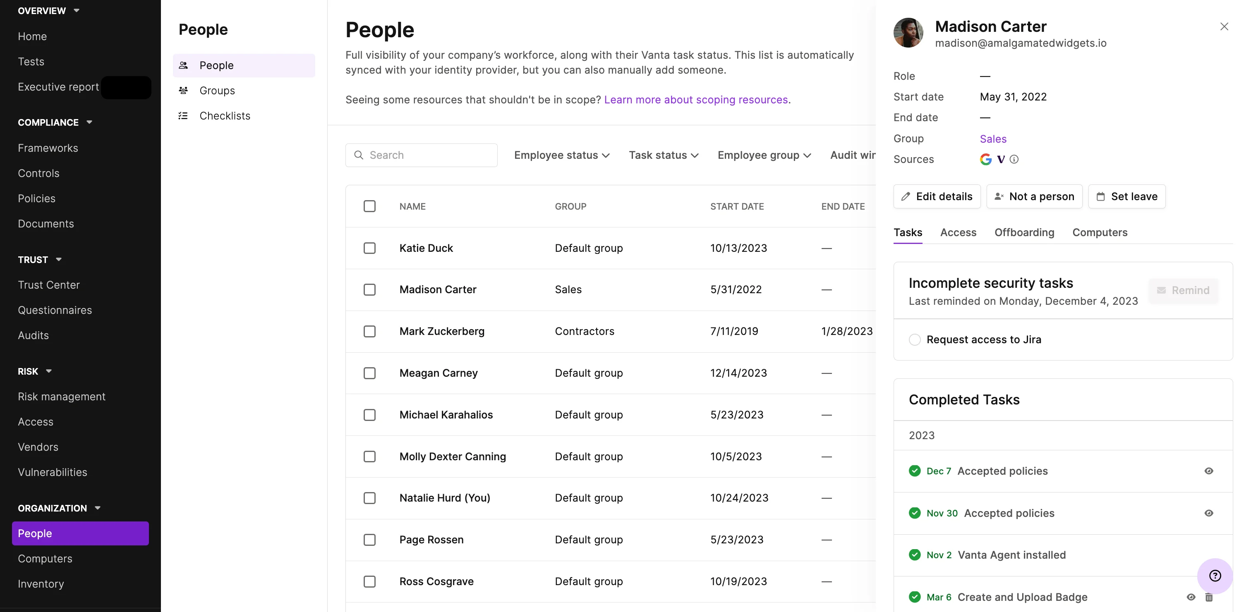The width and height of the screenshot is (1251, 612).
Task: Click Madison Carter's profile photo
Action: coord(908,33)
